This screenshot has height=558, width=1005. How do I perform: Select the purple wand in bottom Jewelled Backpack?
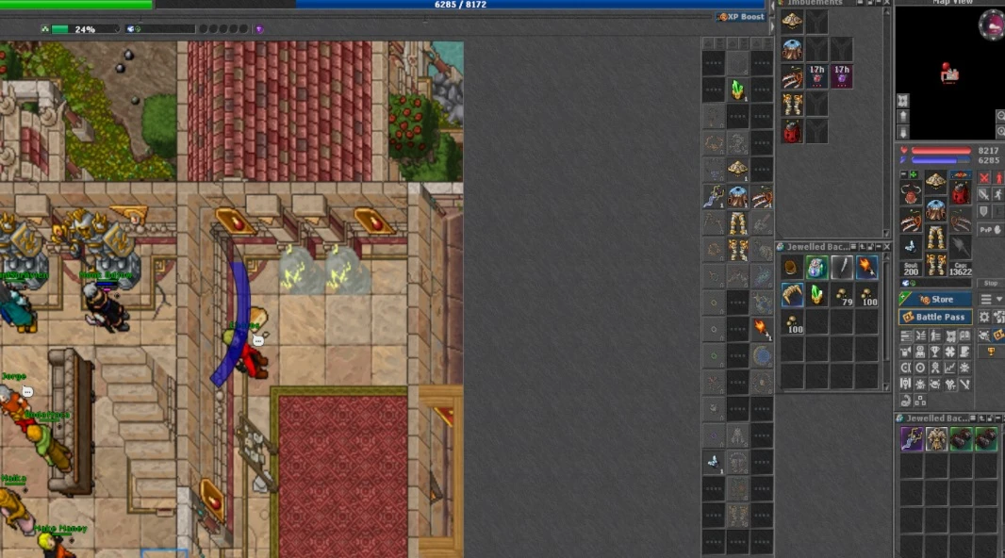pyautogui.click(x=912, y=438)
